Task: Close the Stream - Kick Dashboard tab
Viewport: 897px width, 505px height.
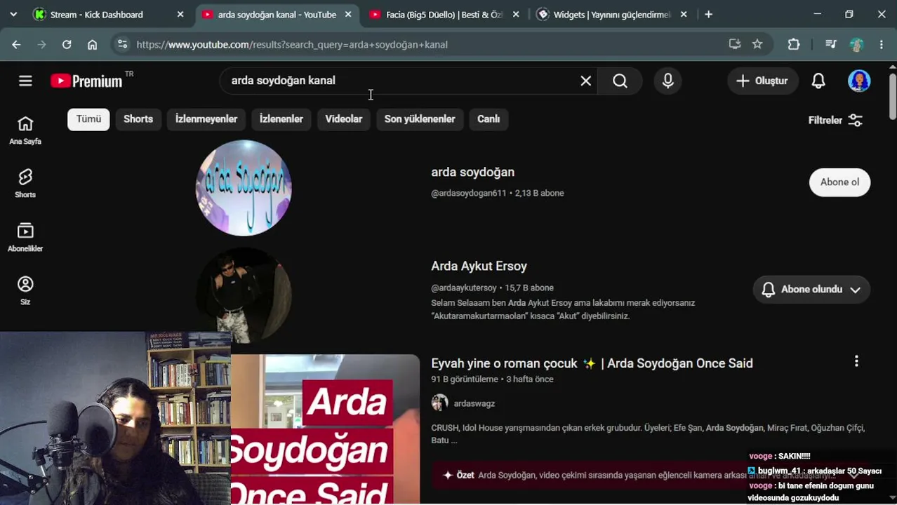Action: pyautogui.click(x=180, y=14)
